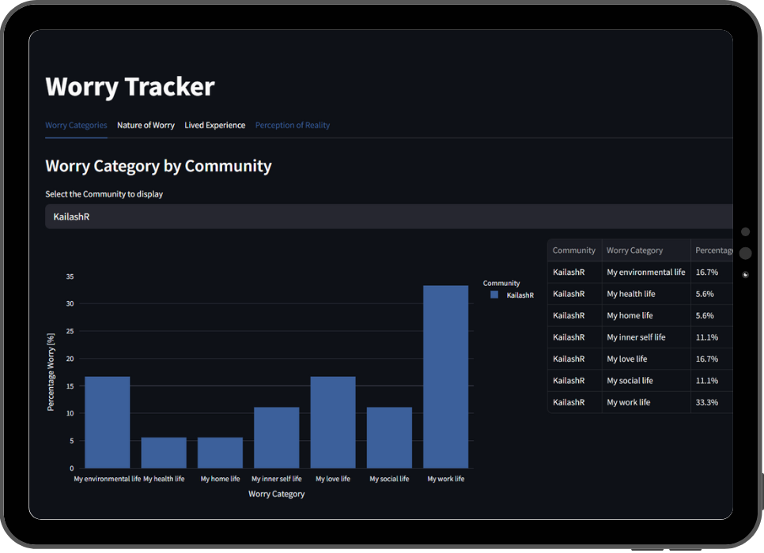Click the Percentage column header
This screenshot has height=553, width=764.
tap(713, 250)
